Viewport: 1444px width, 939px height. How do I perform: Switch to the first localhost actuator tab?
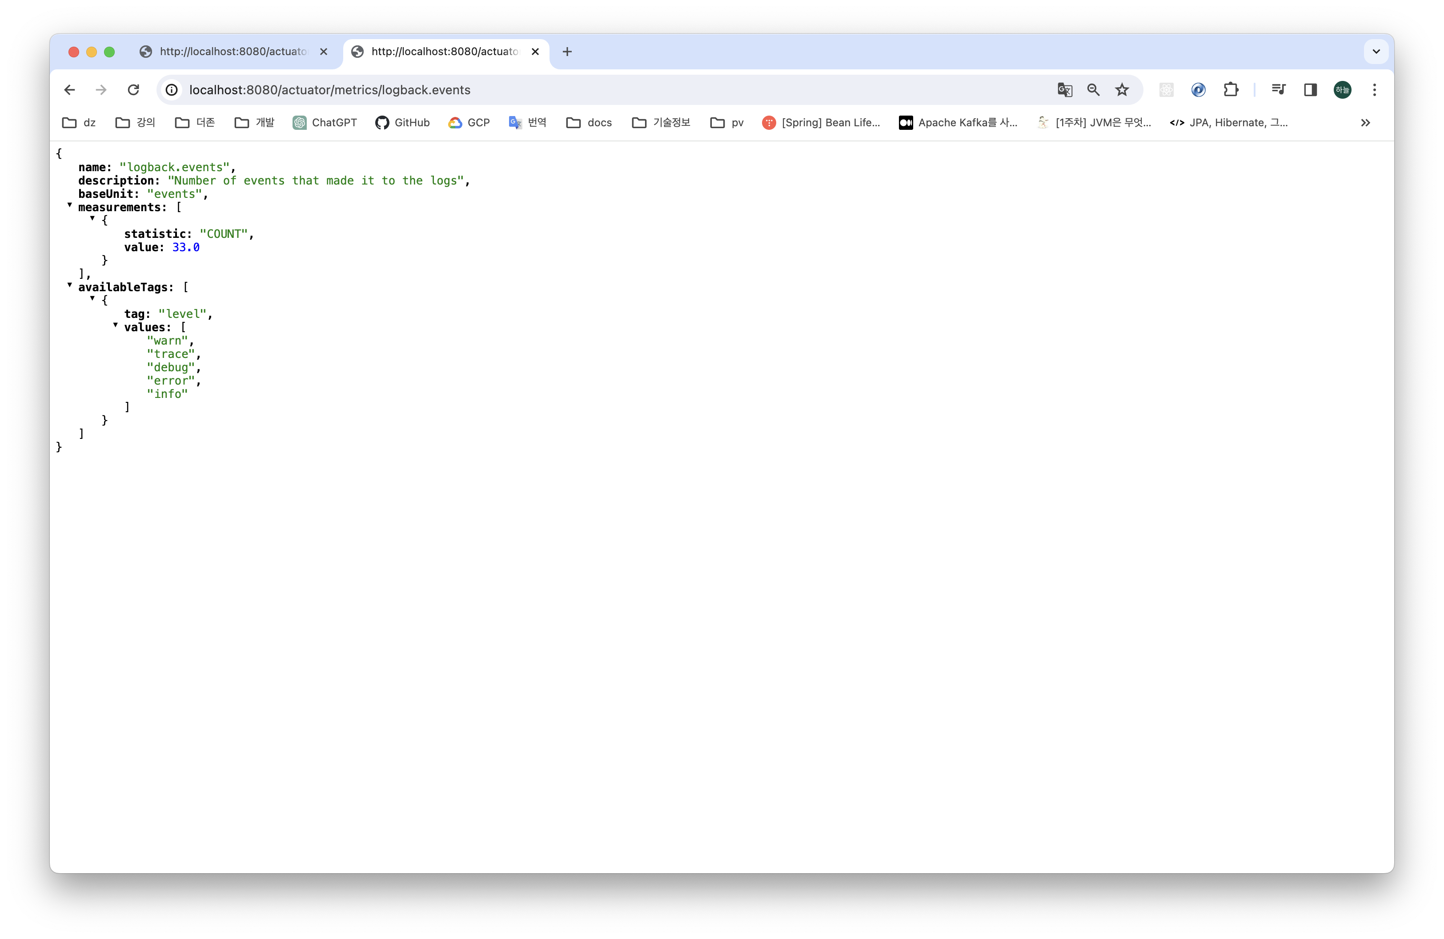233,52
